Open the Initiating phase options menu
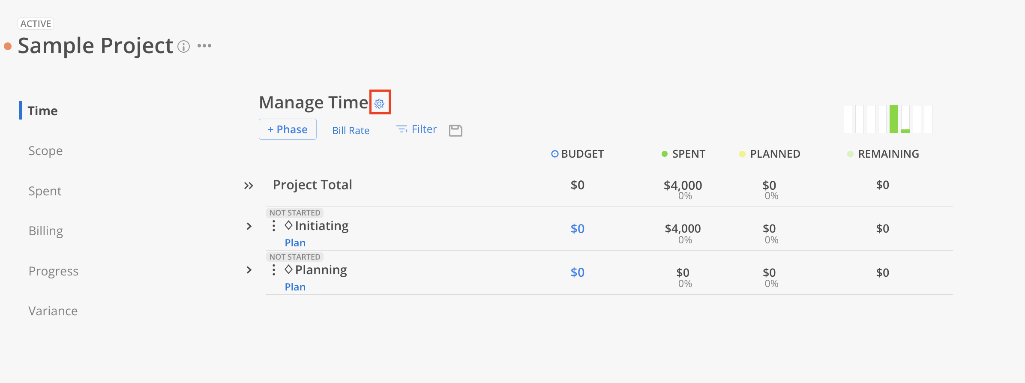 pyautogui.click(x=274, y=226)
